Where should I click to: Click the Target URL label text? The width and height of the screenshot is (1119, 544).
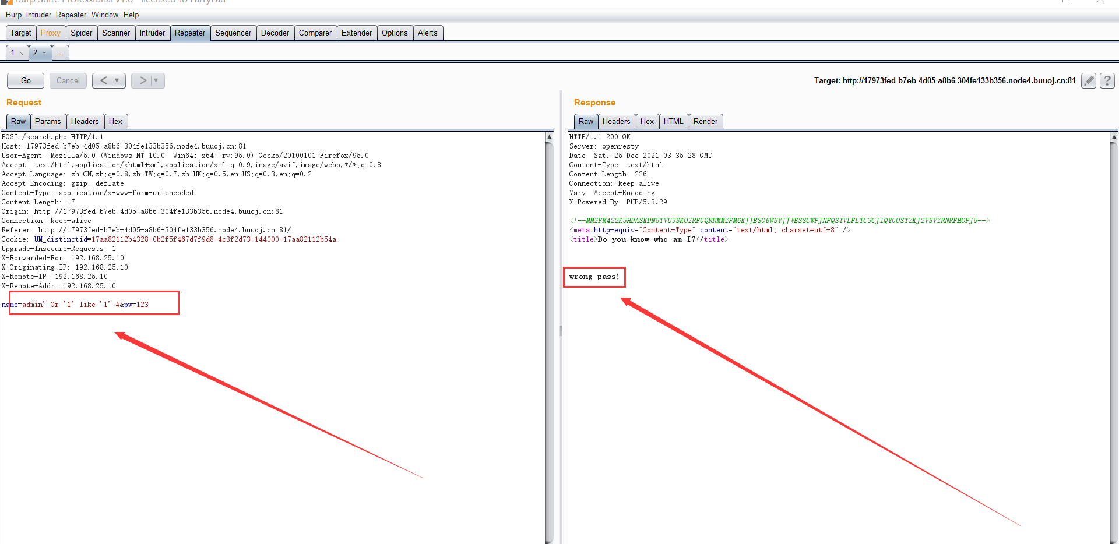pyautogui.click(x=945, y=81)
